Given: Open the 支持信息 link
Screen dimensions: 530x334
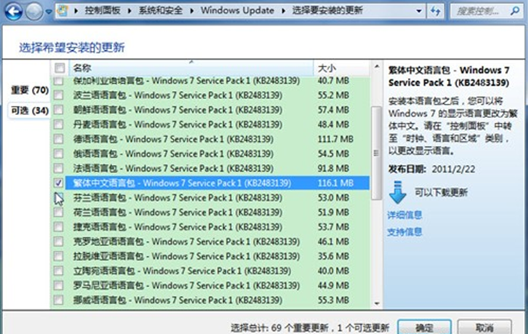Looking at the screenshot, I should [x=404, y=232].
